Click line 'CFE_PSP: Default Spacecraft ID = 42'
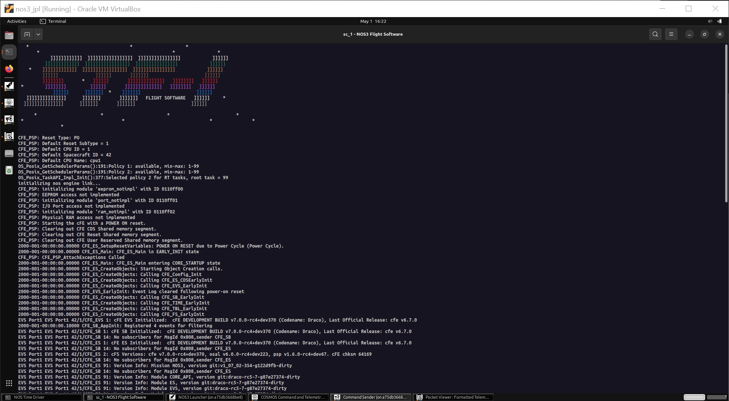 [x=65, y=155]
